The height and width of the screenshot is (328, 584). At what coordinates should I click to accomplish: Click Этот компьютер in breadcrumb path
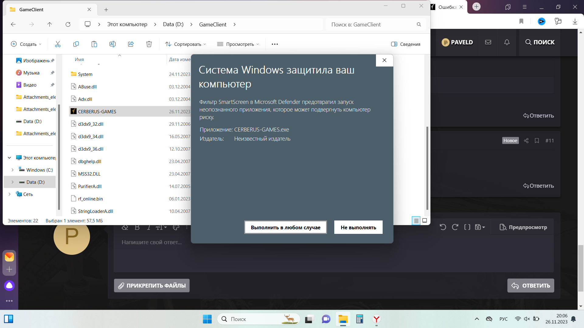click(x=127, y=24)
